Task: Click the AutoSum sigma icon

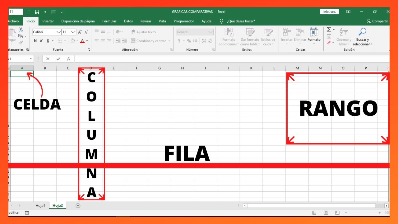Action: (329, 30)
